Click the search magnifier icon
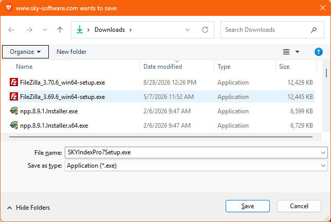Screen dimensions: 331x222 [314, 30]
